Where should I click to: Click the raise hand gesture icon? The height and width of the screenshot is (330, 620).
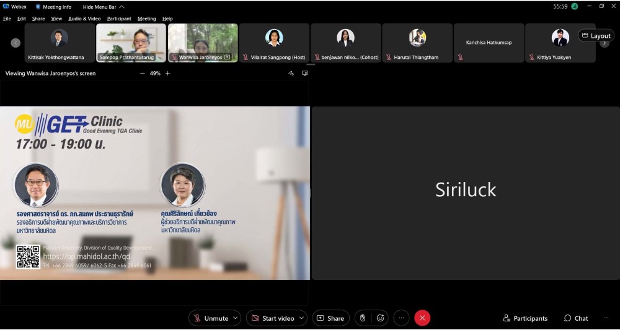pos(363,318)
